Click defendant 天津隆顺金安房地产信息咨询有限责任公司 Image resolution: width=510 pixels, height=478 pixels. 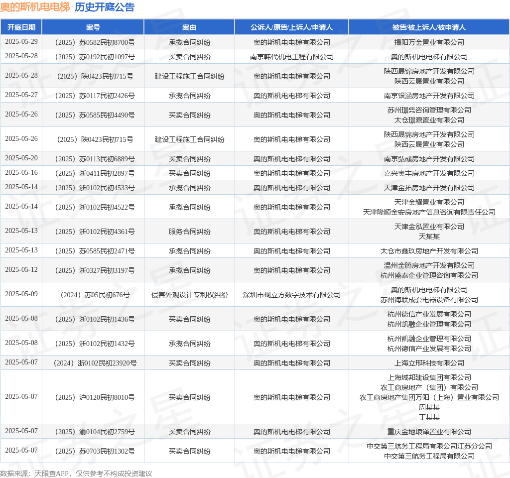click(429, 212)
